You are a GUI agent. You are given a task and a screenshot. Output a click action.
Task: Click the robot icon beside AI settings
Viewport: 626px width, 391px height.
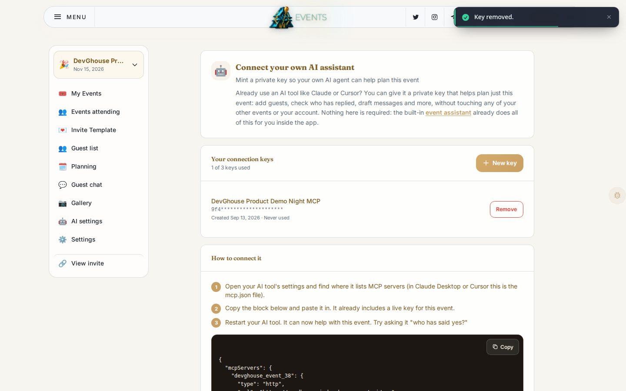[x=63, y=222]
